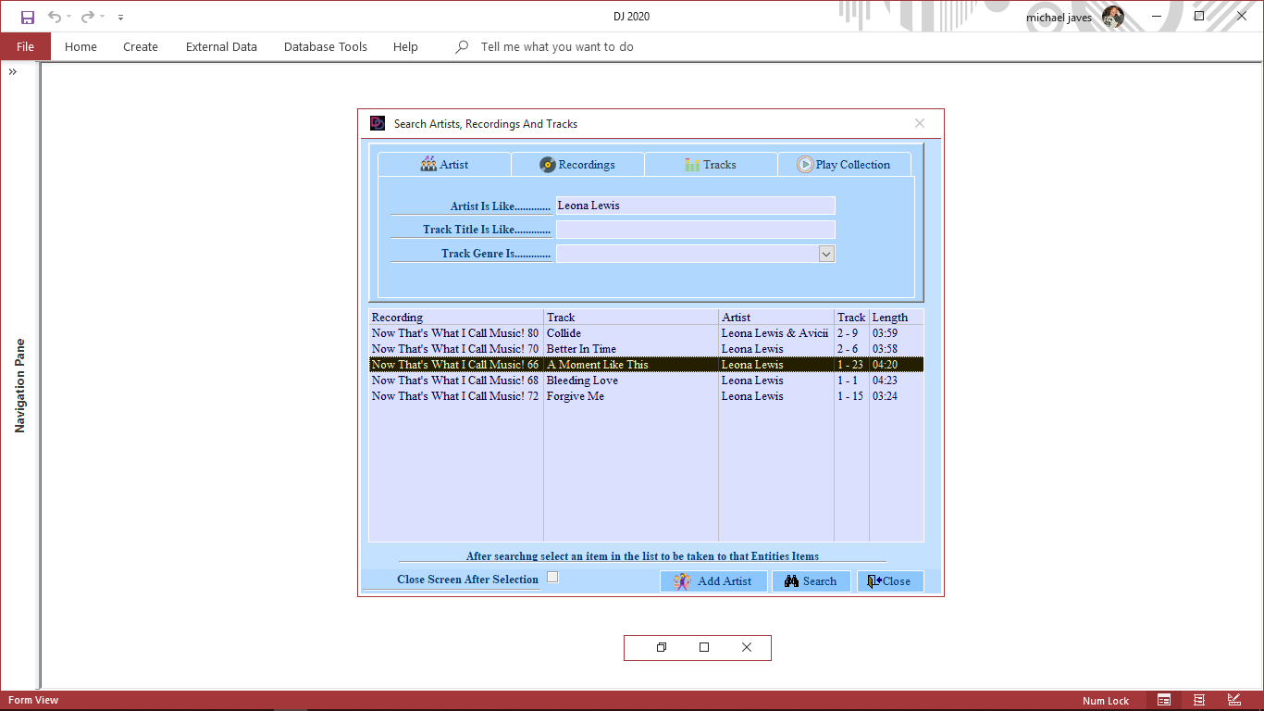Select the Better In Time row

pos(646,349)
